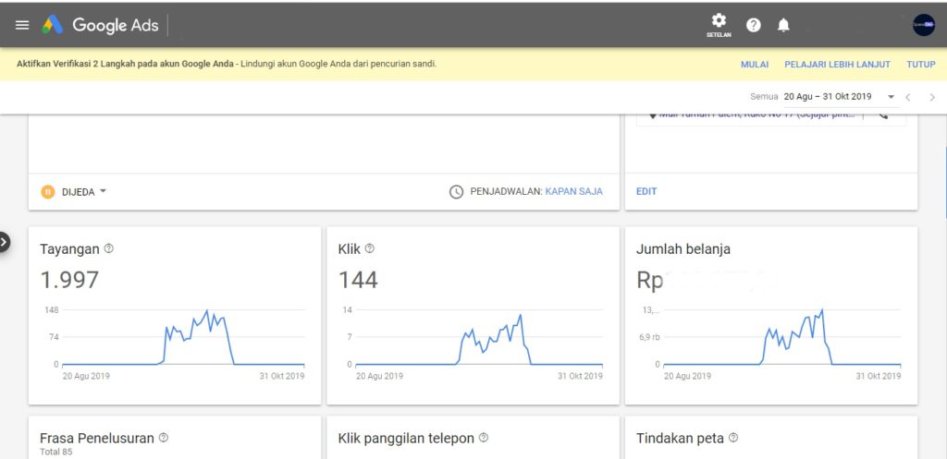Image resolution: width=947 pixels, height=459 pixels.
Task: Click the Tayangan line chart
Action: [x=183, y=338]
